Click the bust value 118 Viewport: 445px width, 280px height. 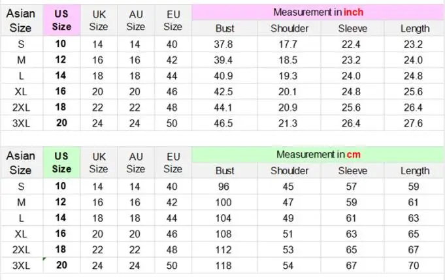coord(224,265)
